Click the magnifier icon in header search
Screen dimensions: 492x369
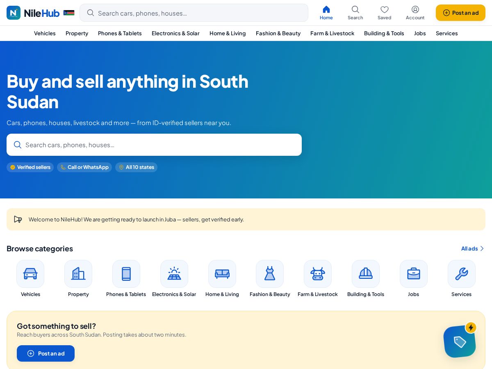point(91,13)
